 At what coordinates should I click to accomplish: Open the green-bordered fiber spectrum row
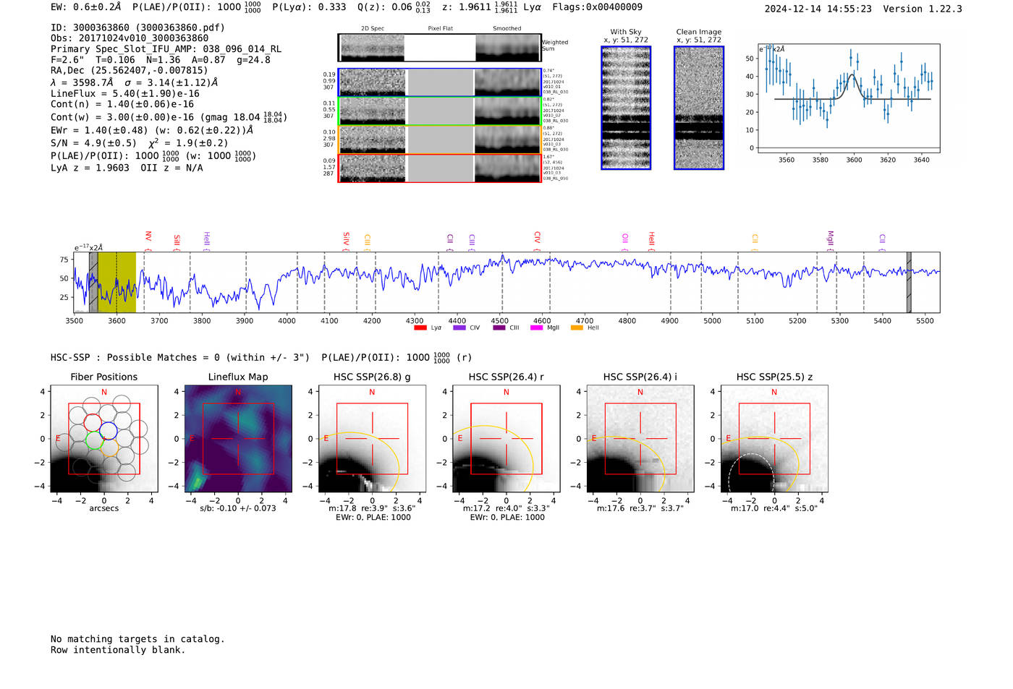click(x=440, y=111)
